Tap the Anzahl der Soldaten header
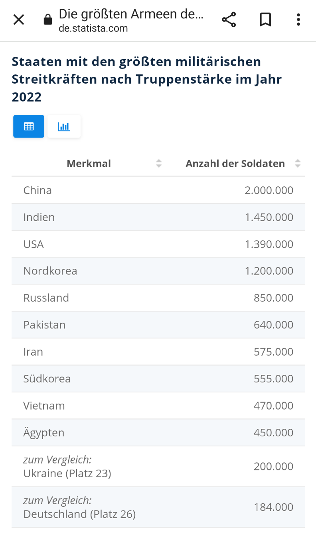Image resolution: width=316 pixels, height=534 pixels. (235, 163)
